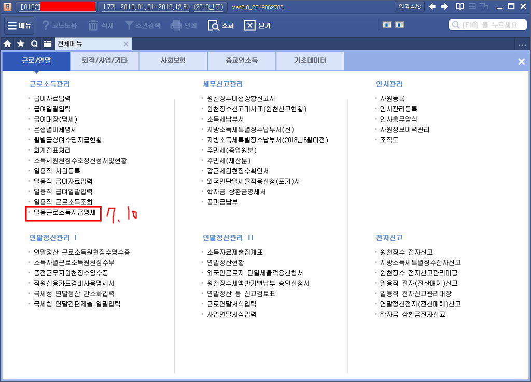This screenshot has height=382, width=531.
Task: Open 소득자별근로소득원천징수부 item
Action: 74,262
